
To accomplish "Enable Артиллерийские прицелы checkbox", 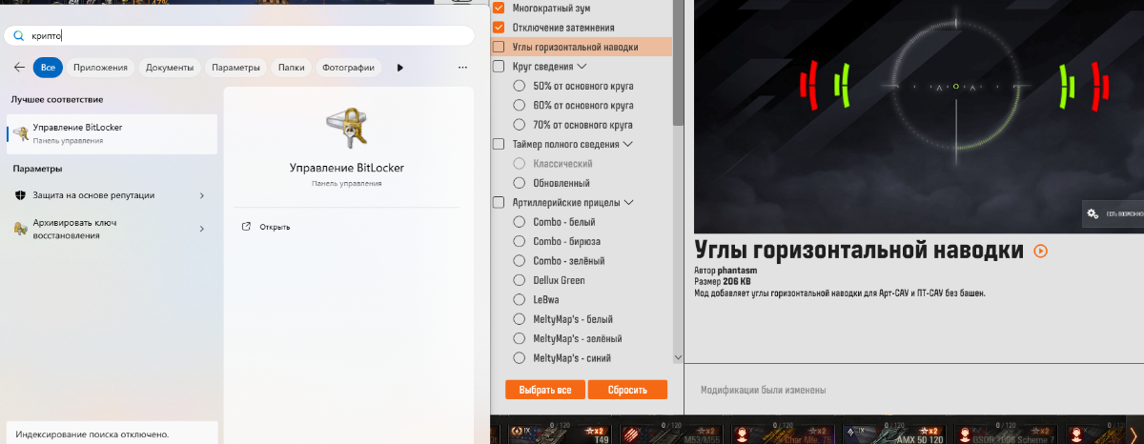I will 498,202.
